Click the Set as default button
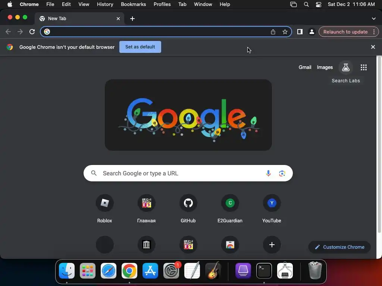The width and height of the screenshot is (382, 286). pos(140,47)
